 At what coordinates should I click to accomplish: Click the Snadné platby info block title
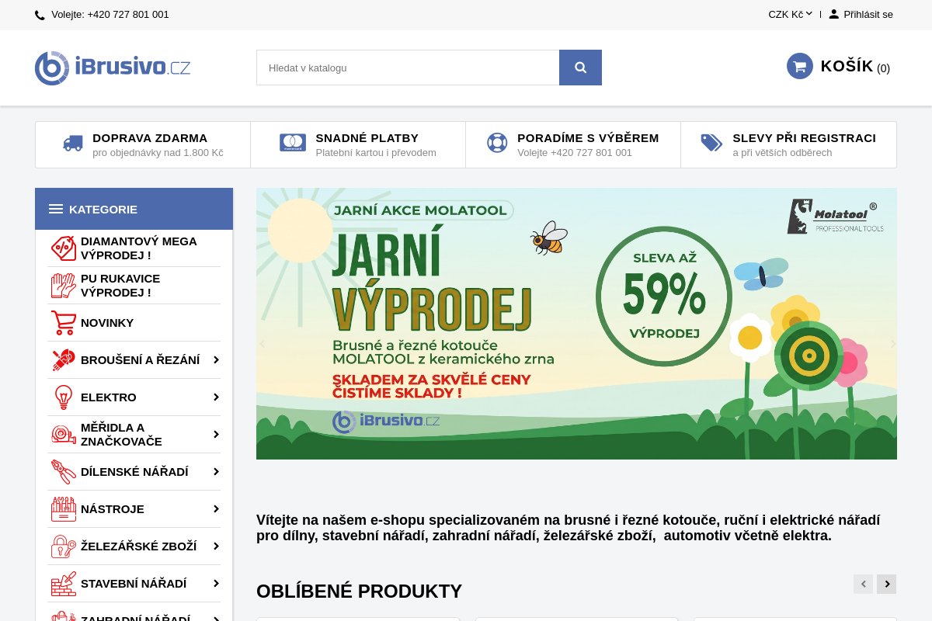point(367,138)
